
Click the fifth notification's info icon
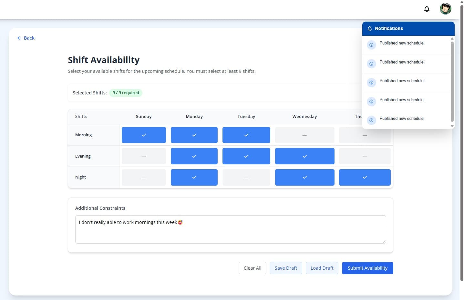[371, 120]
